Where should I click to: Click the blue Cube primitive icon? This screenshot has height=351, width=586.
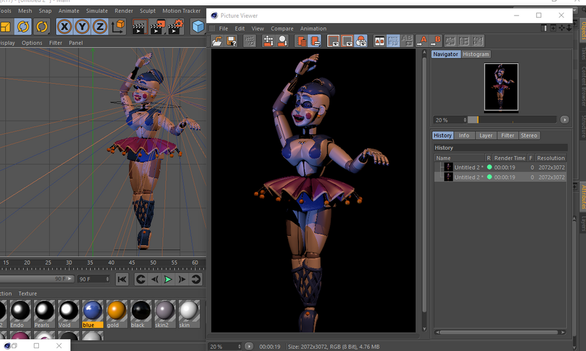click(x=198, y=27)
